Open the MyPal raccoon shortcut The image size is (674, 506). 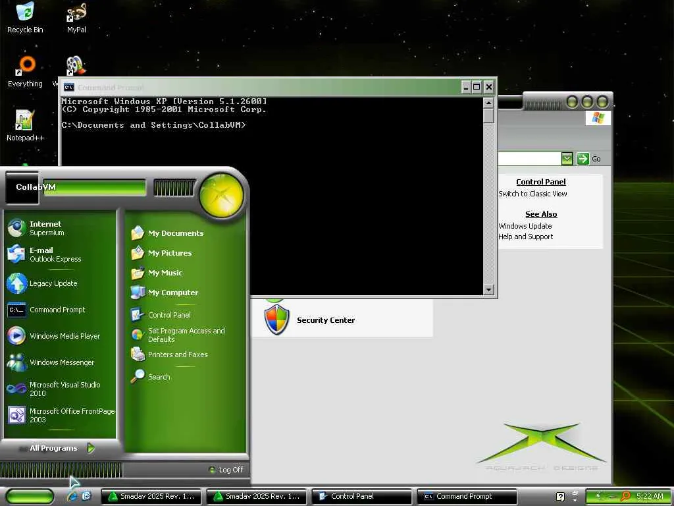76,18
